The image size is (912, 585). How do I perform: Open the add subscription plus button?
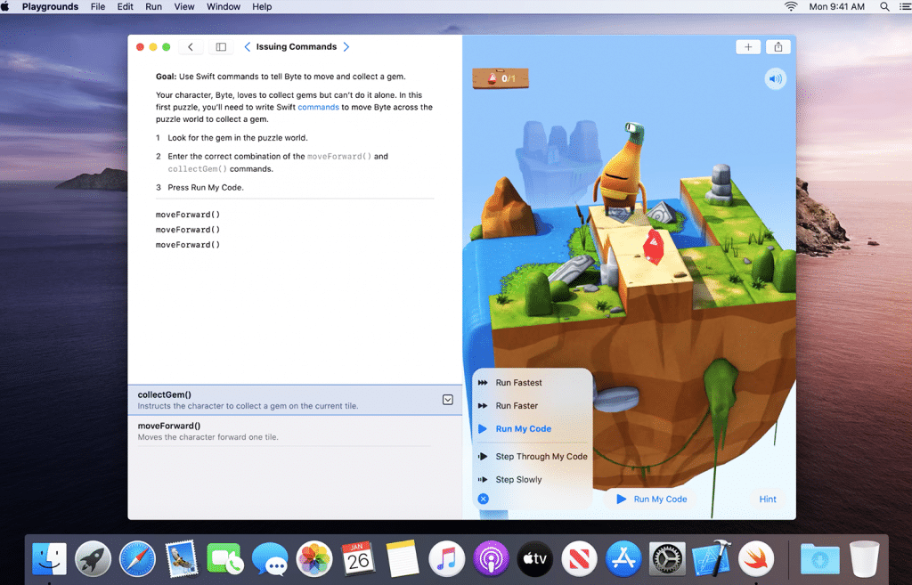click(748, 46)
